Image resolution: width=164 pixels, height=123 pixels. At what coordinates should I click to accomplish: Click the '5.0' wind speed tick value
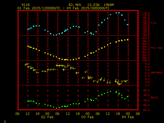tap(147, 76)
